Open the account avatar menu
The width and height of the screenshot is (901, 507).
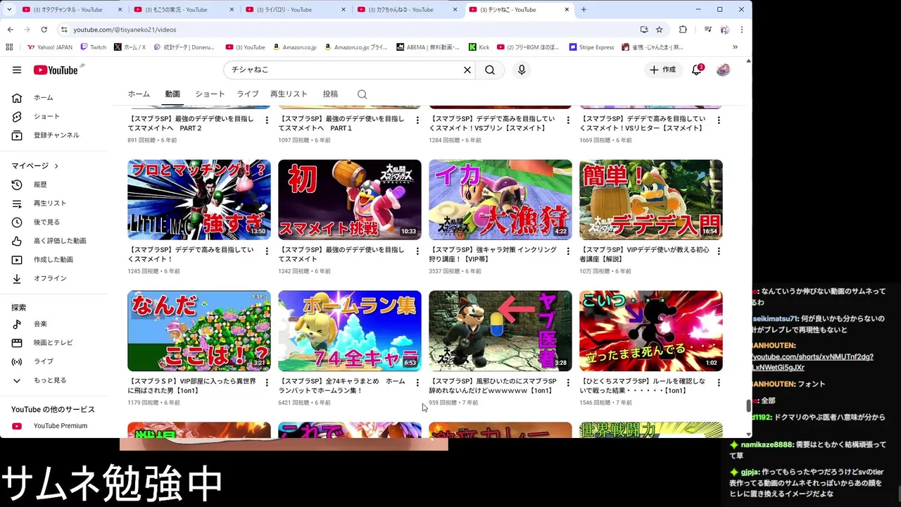[x=723, y=70]
